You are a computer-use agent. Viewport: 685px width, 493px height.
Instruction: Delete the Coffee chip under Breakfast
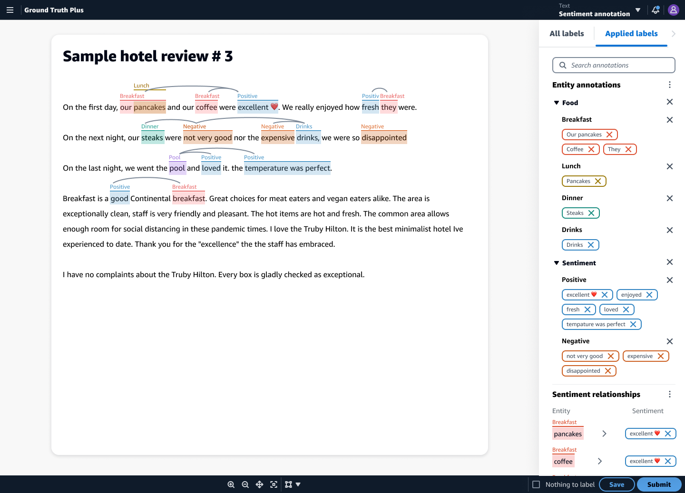coord(591,149)
